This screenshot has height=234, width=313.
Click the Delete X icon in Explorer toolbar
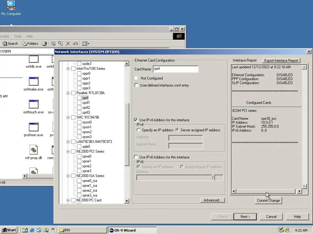(68, 44)
